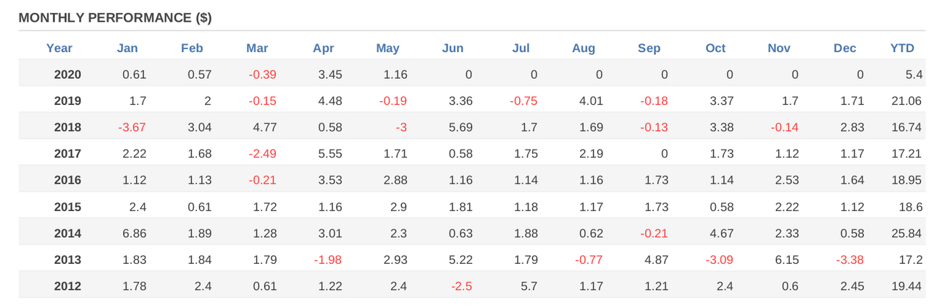Click the 25.84 YTD value for 2014
934x308 pixels.
[x=906, y=234]
